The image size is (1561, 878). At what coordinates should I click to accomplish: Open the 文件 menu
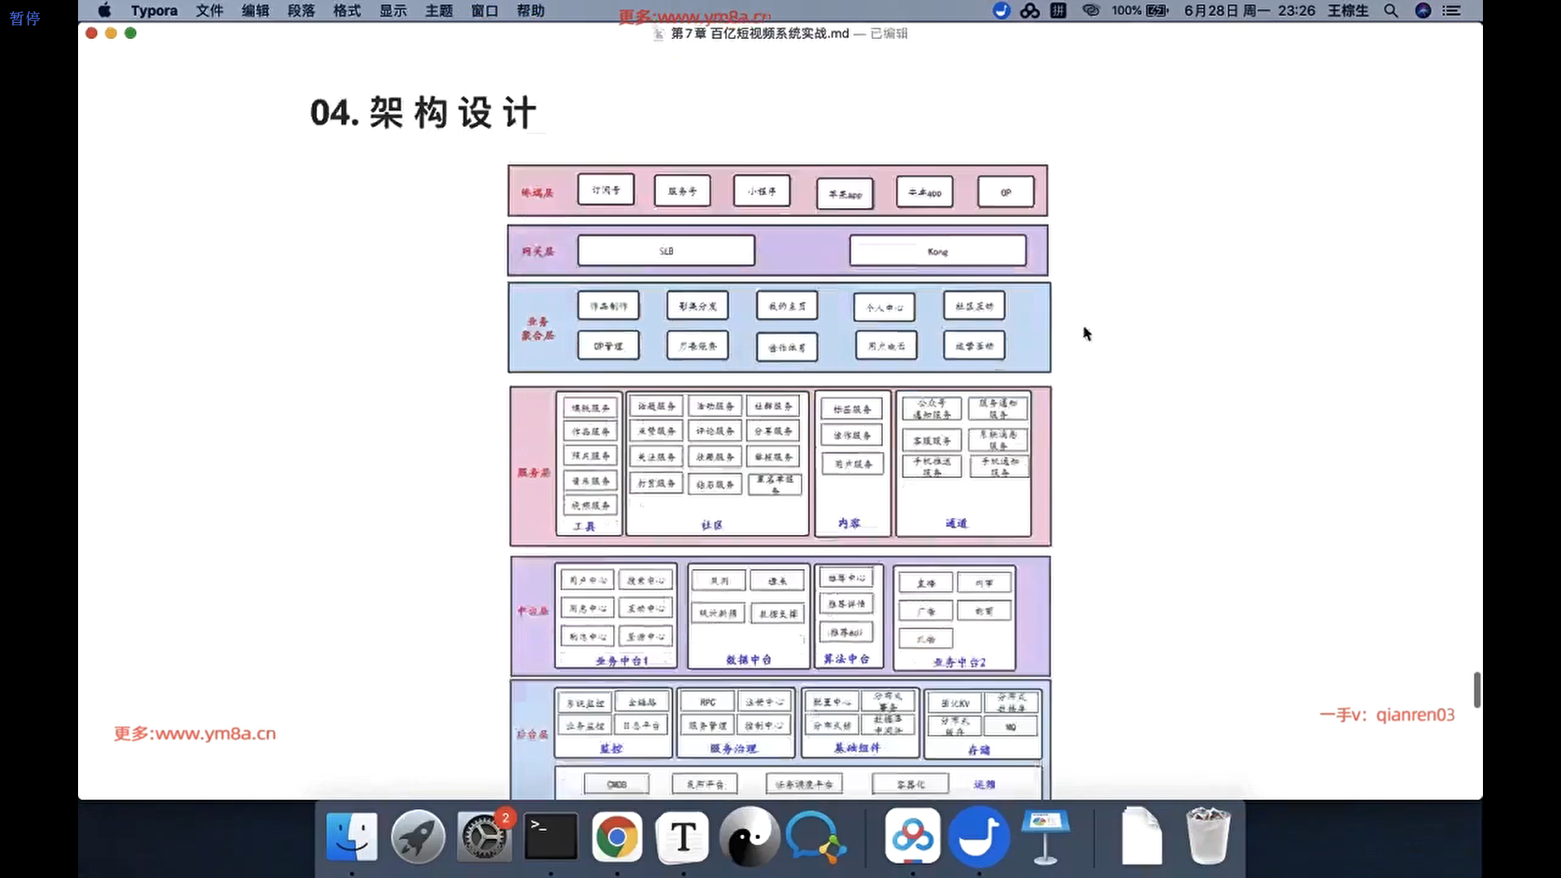coord(209,11)
